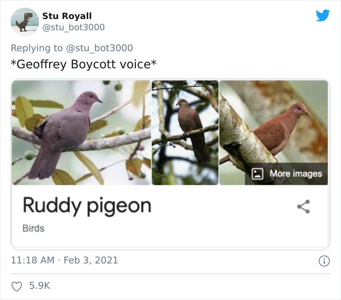Select the *Geoffrey Boycott voice* tweet text

(x=83, y=64)
